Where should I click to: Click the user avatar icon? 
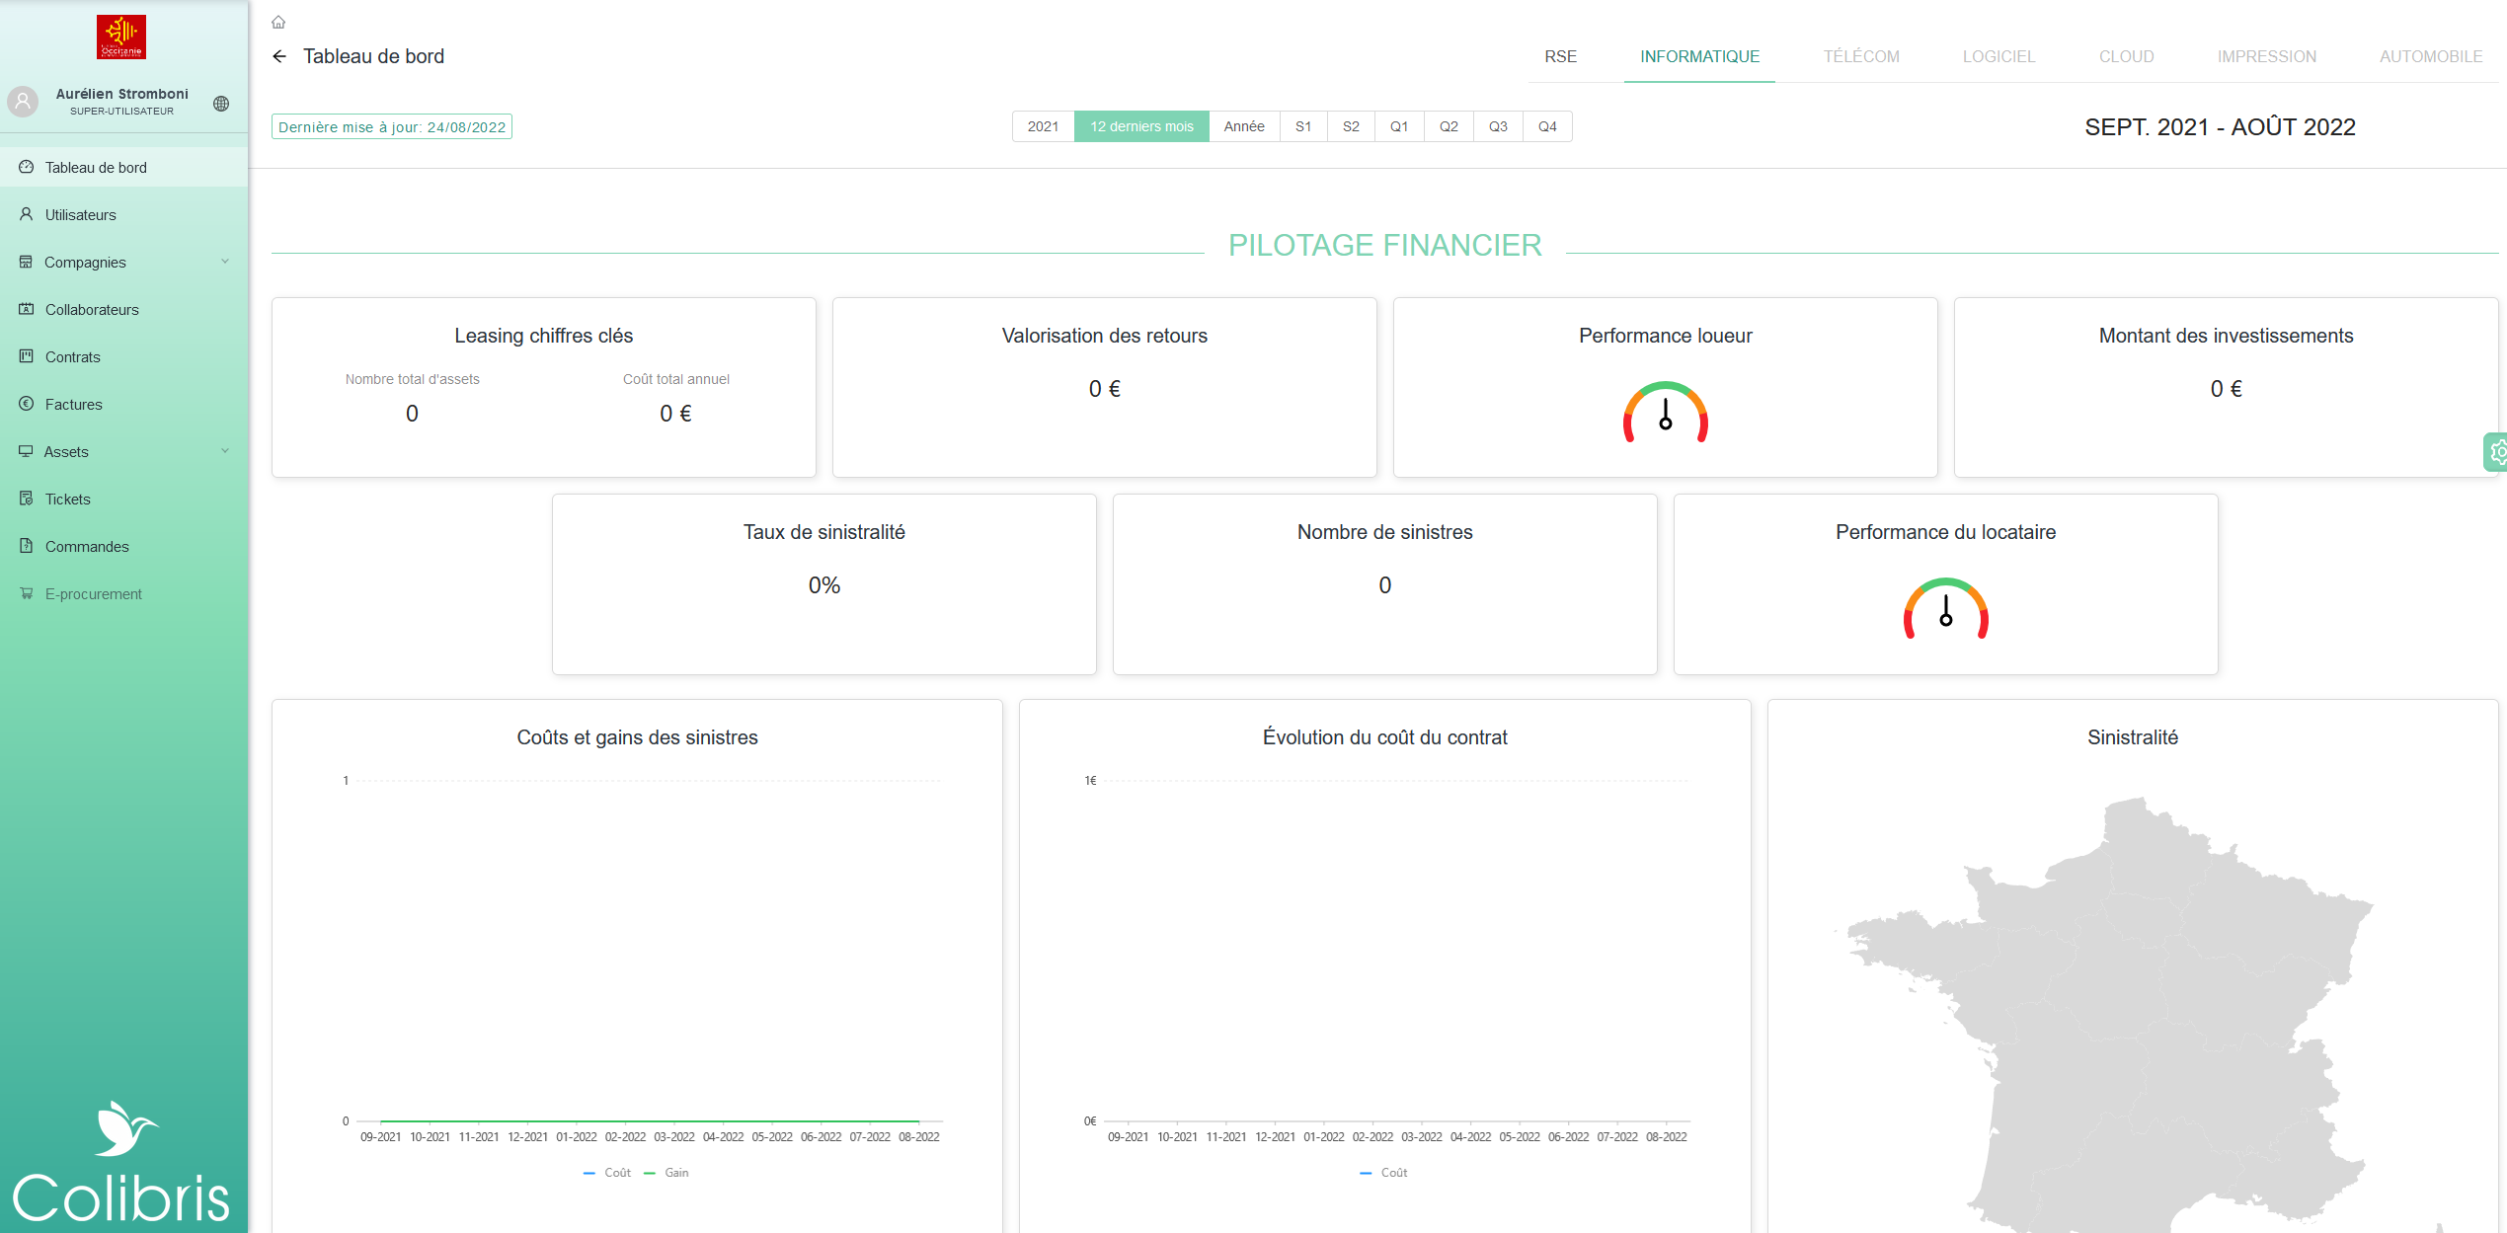tap(23, 101)
